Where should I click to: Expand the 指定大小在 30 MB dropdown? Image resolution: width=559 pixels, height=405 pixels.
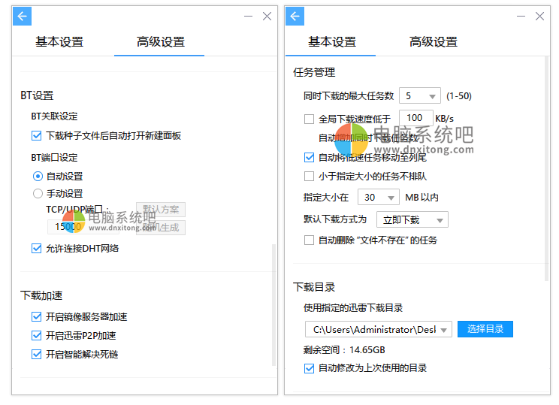point(379,198)
